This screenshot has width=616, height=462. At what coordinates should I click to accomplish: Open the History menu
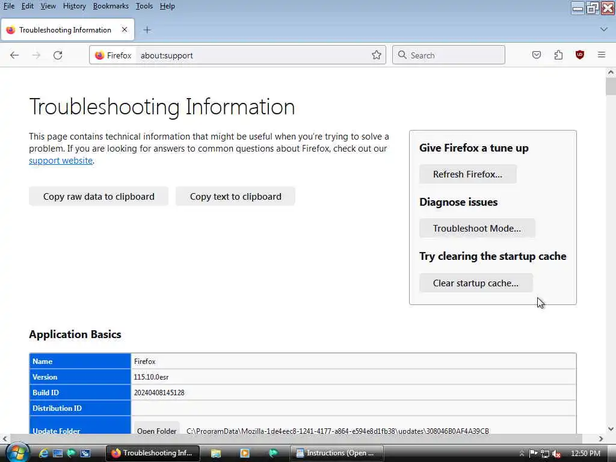pos(74,6)
